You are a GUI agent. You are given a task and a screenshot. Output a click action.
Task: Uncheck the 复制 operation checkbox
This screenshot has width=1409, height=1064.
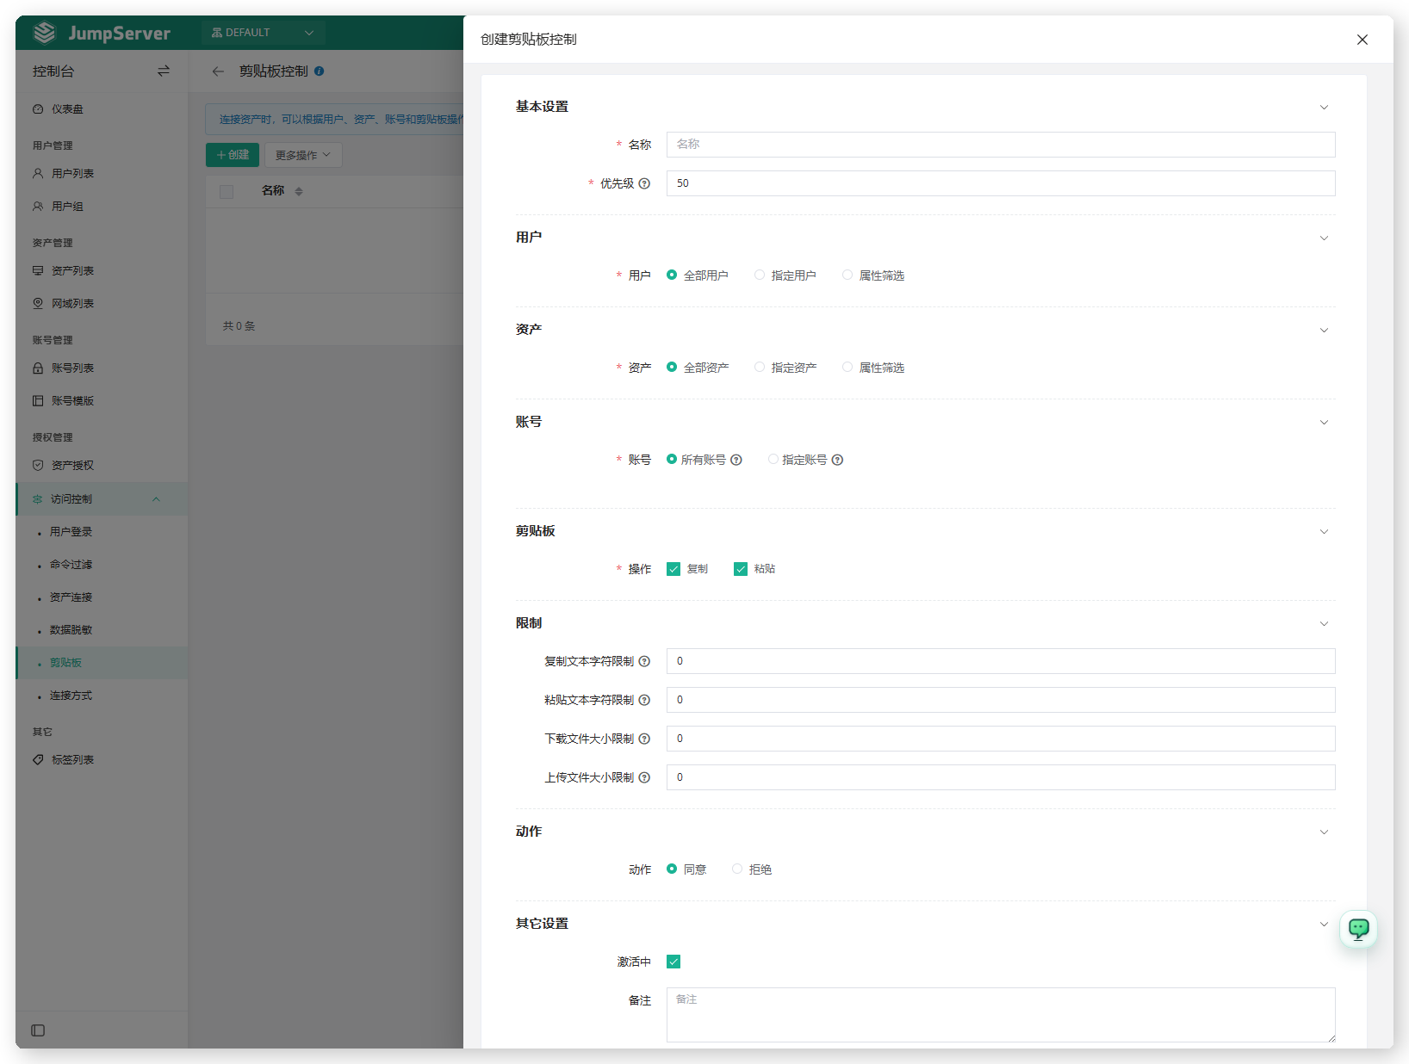[673, 569]
